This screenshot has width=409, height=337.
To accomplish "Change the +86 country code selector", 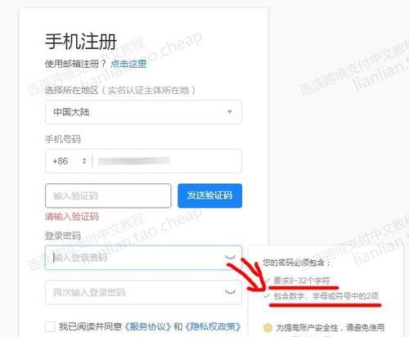I will (70, 161).
